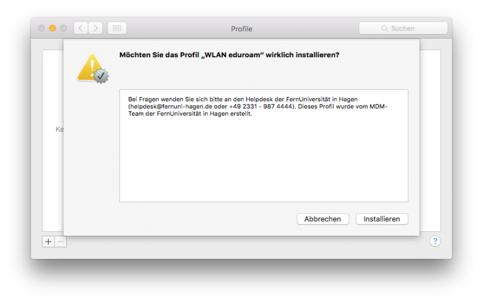Click the magnifier icon in search field

click(385, 28)
